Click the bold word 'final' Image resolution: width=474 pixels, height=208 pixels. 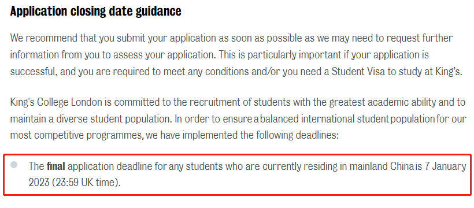coord(56,166)
